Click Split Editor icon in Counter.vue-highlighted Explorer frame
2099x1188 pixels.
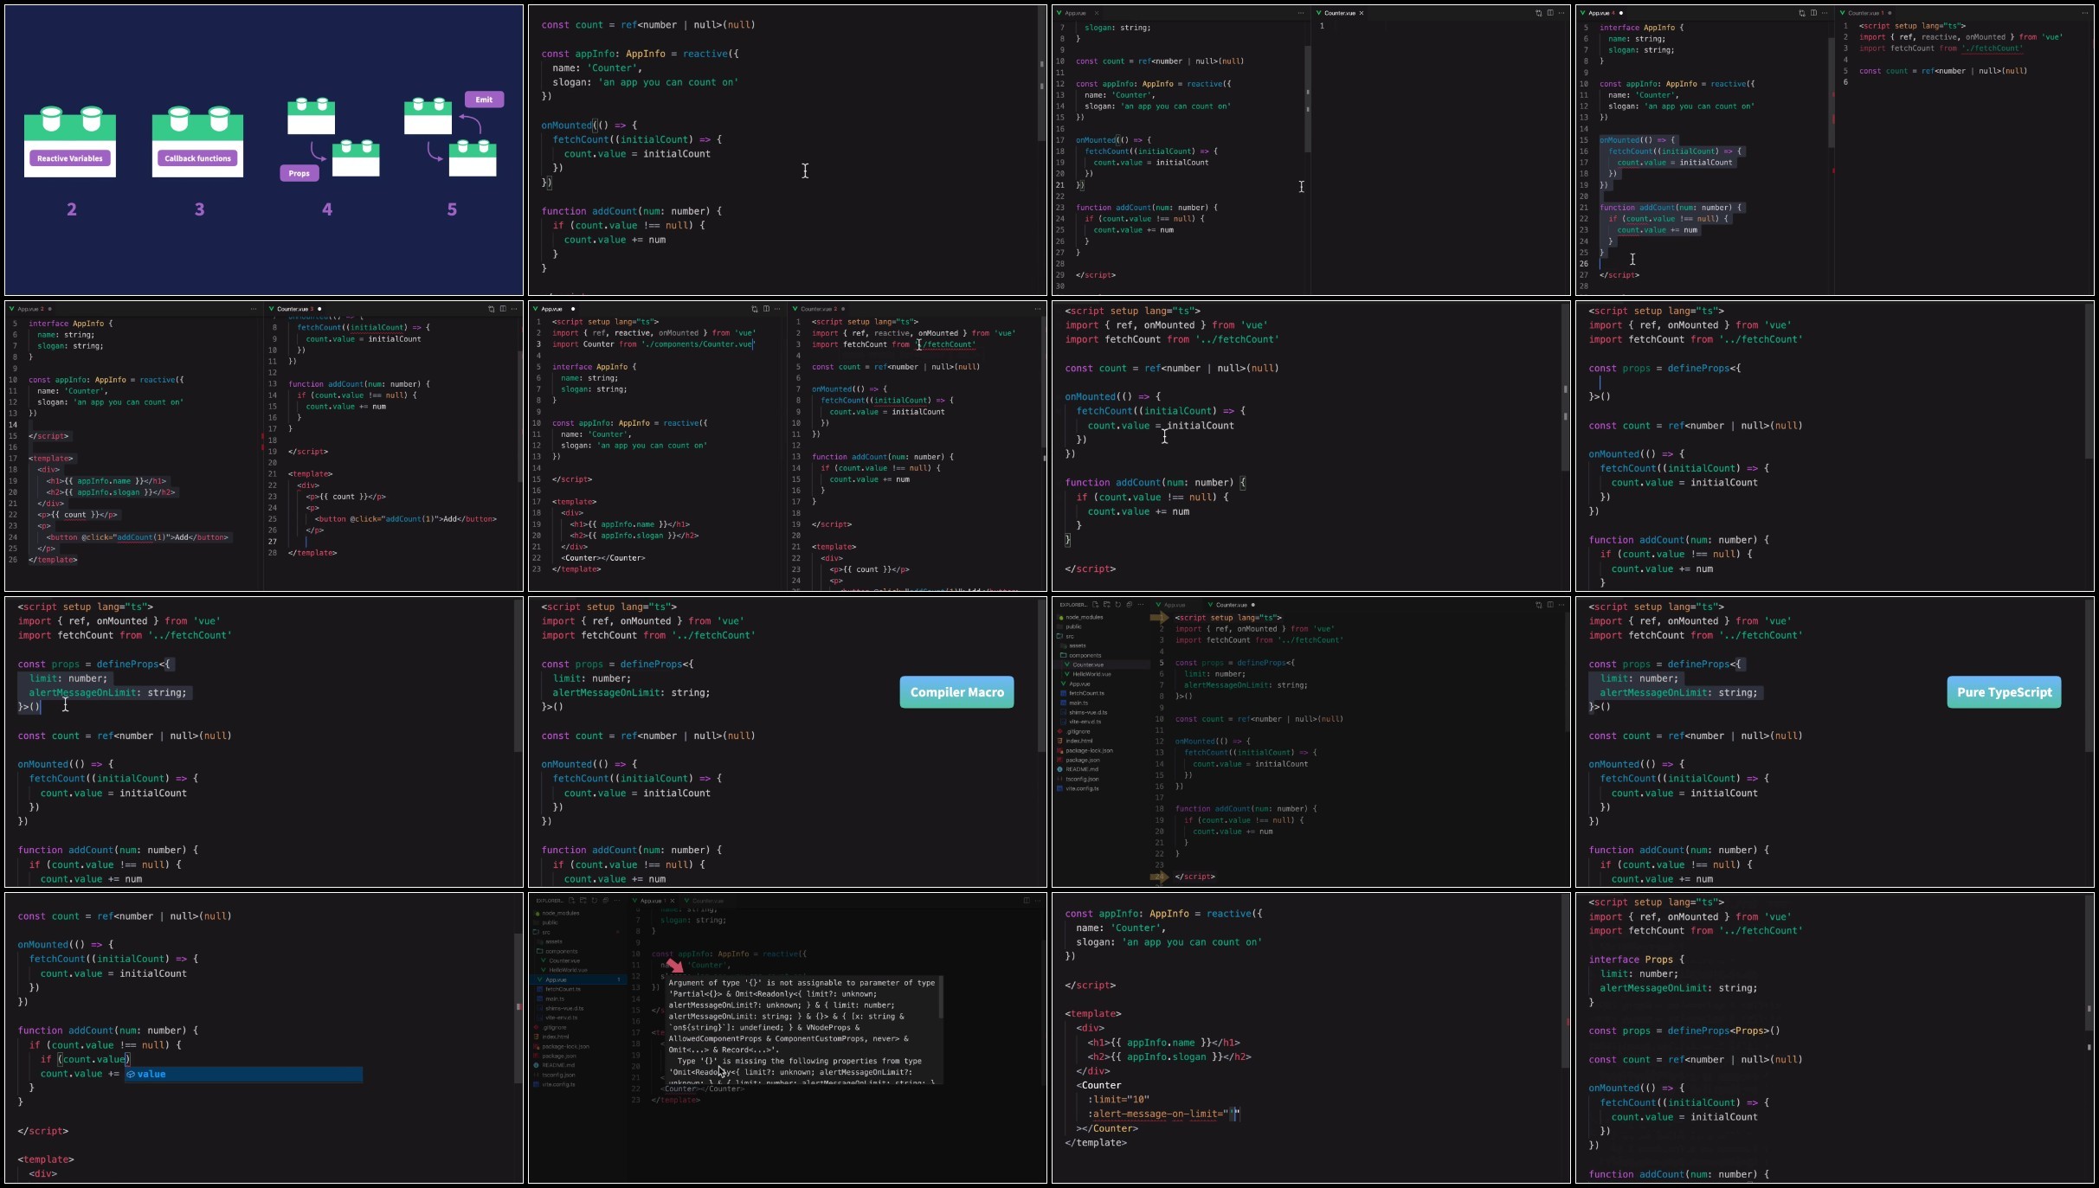pyautogui.click(x=1550, y=605)
